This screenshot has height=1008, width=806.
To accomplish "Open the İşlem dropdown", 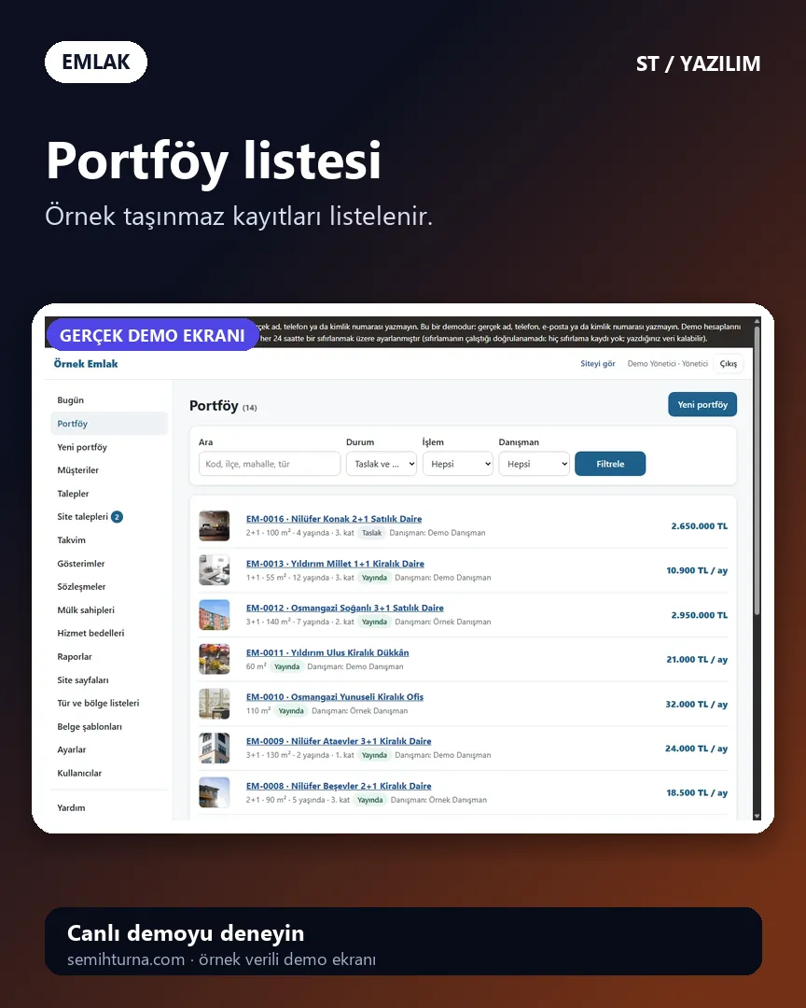I will coord(458,464).
